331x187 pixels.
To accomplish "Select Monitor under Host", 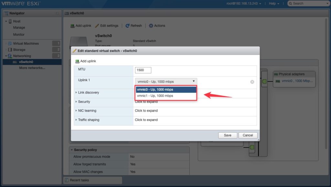I will pyautogui.click(x=19, y=35).
